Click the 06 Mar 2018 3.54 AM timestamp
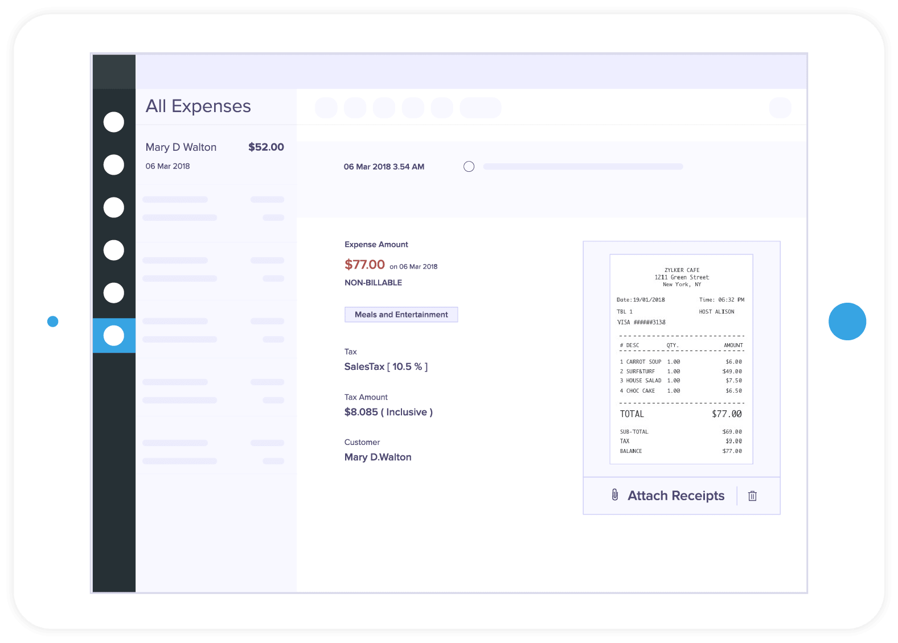Image resolution: width=898 pixels, height=643 pixels. coord(384,167)
